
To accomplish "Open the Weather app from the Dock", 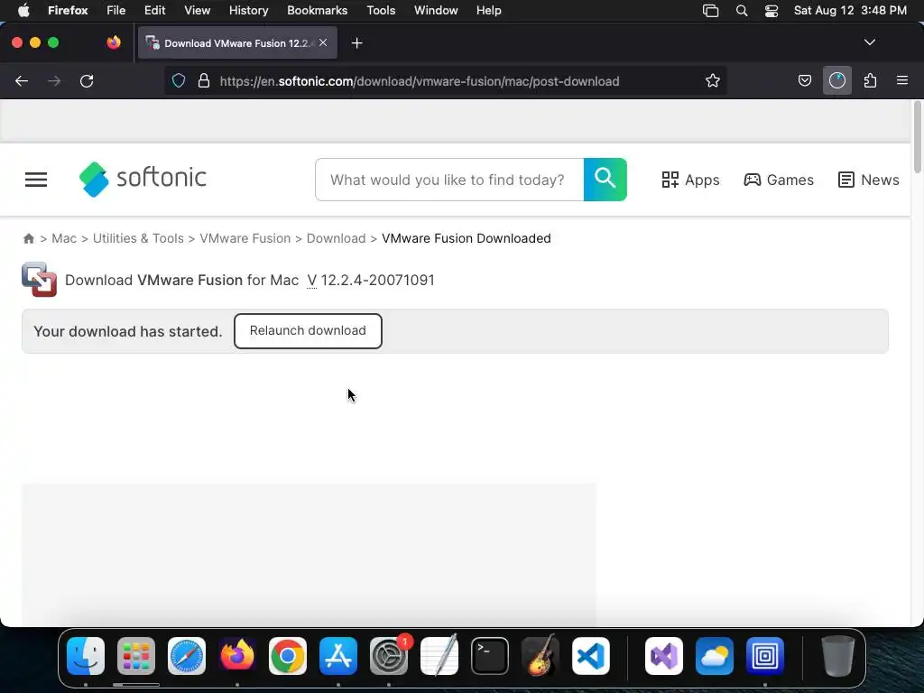I will tap(715, 656).
